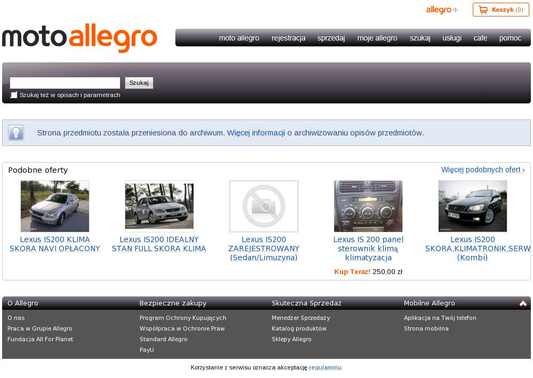Open the 'moto allegro' menu item

pyautogui.click(x=239, y=38)
